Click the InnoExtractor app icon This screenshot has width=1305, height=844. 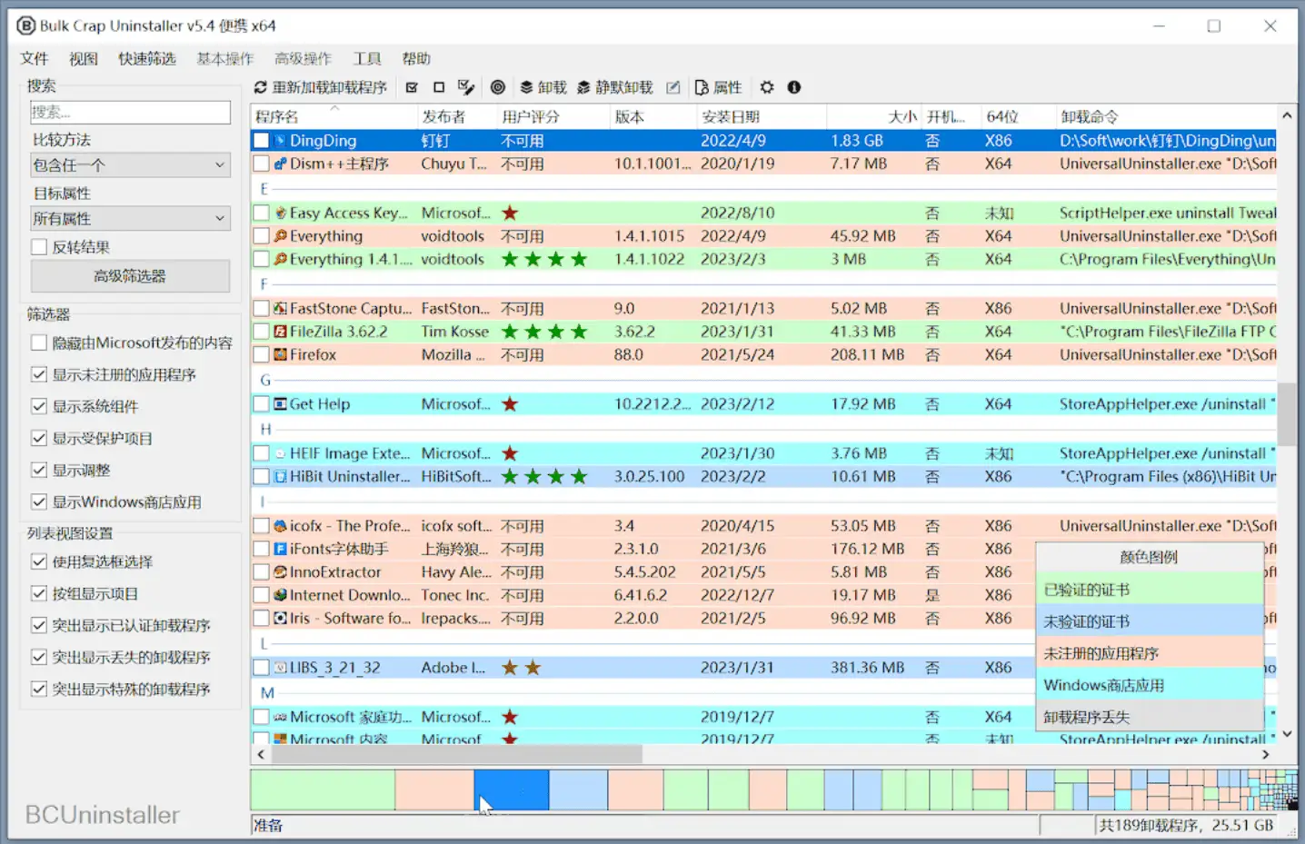click(281, 572)
